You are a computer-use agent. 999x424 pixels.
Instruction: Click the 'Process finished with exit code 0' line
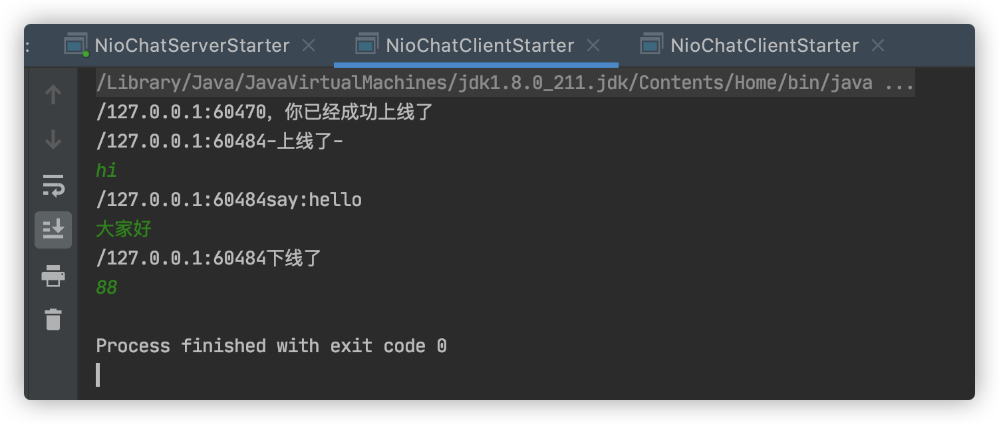pos(271,346)
